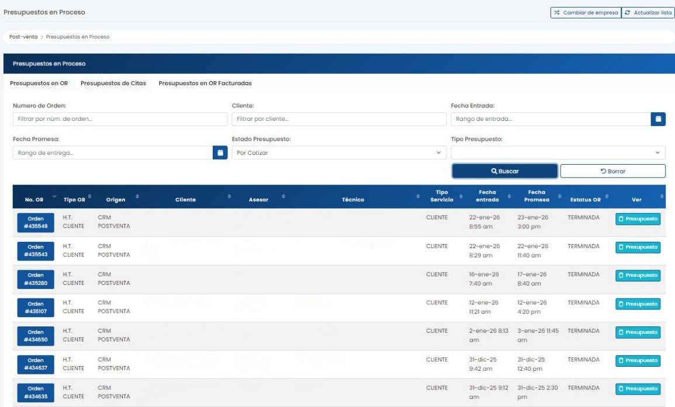The width and height of the screenshot is (675, 407).
Task: View Presupuesto for order #435280
Action: tap(638, 276)
